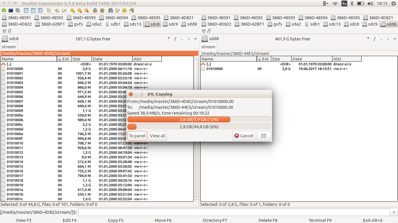Click the Refresh icon in the toolbar
The width and height of the screenshot is (398, 223).
tap(4, 10)
